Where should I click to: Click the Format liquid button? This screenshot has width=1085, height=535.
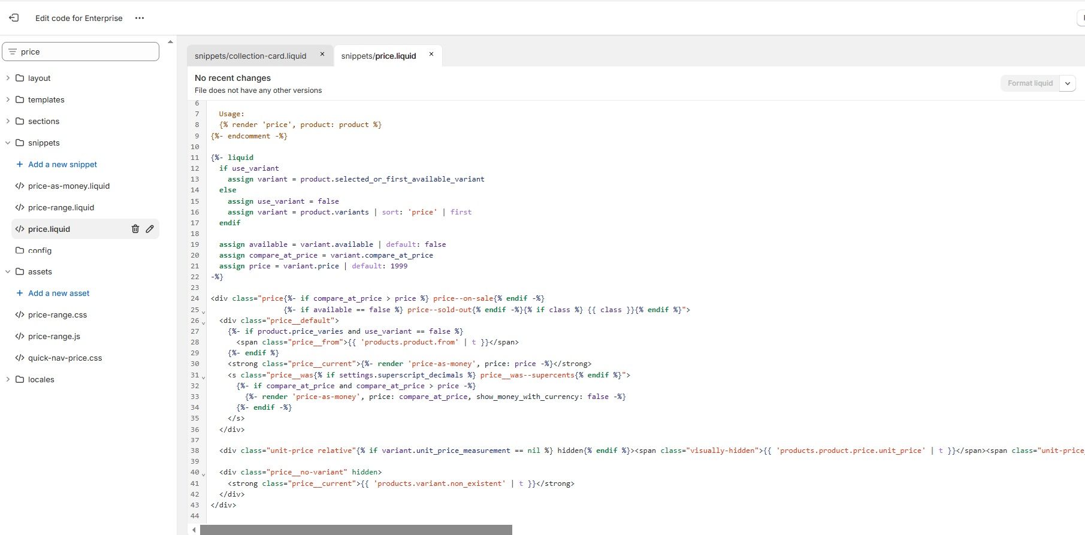(1030, 83)
